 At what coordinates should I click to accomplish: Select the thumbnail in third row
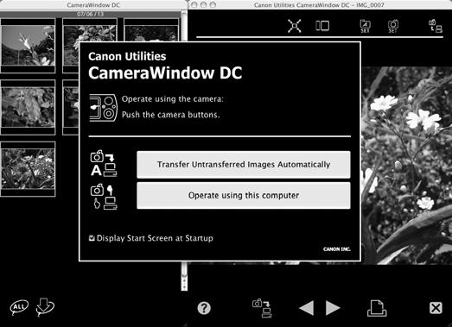(x=28, y=169)
